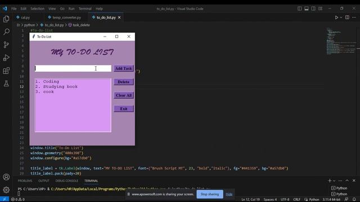Open the Selection menu
The width and height of the screenshot is (360, 202).
click(37, 9)
